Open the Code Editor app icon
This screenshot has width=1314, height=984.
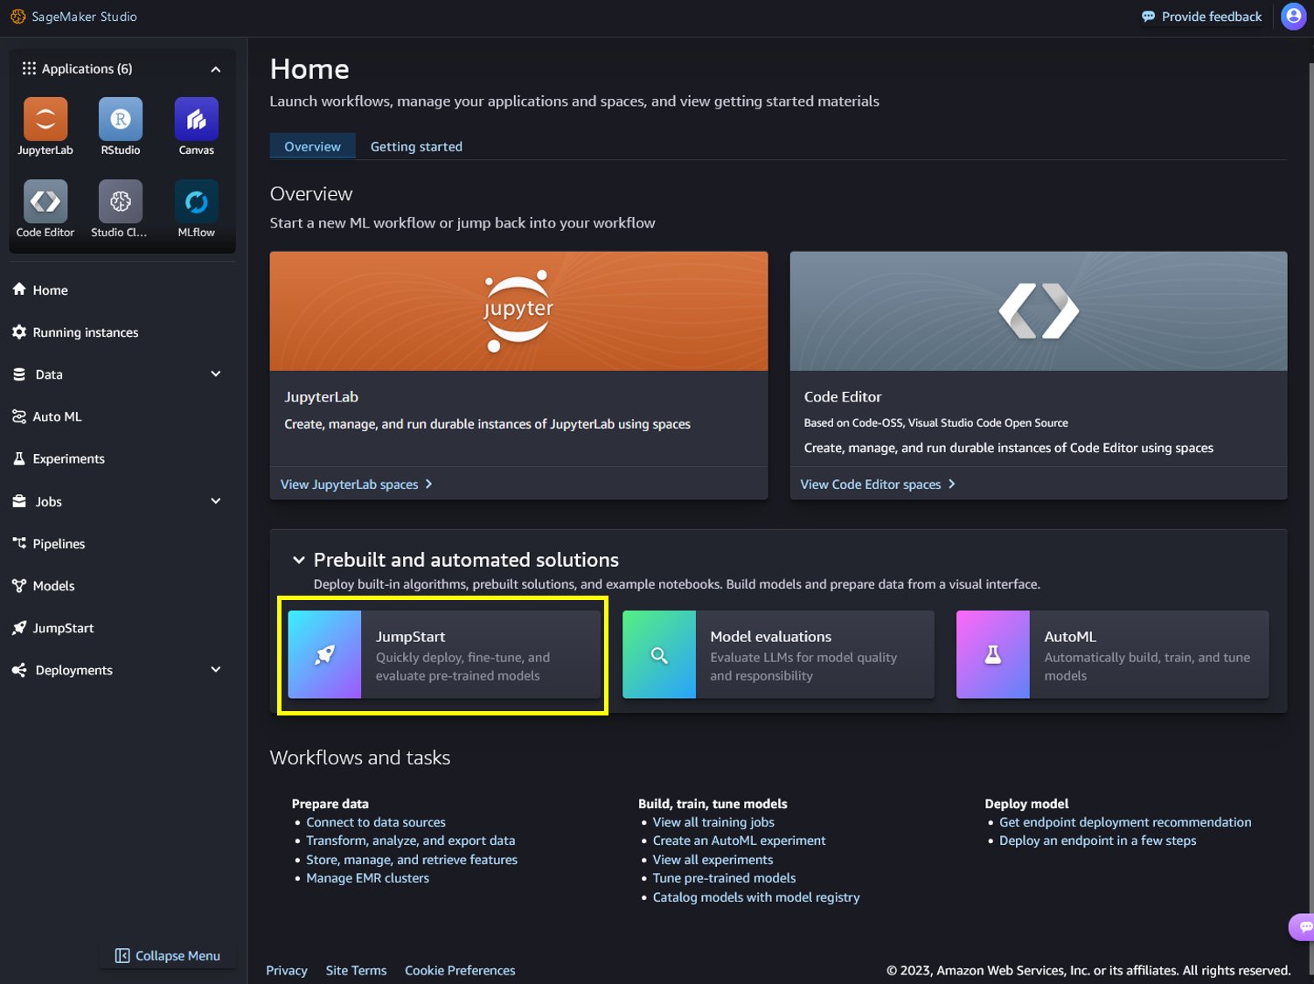click(45, 202)
